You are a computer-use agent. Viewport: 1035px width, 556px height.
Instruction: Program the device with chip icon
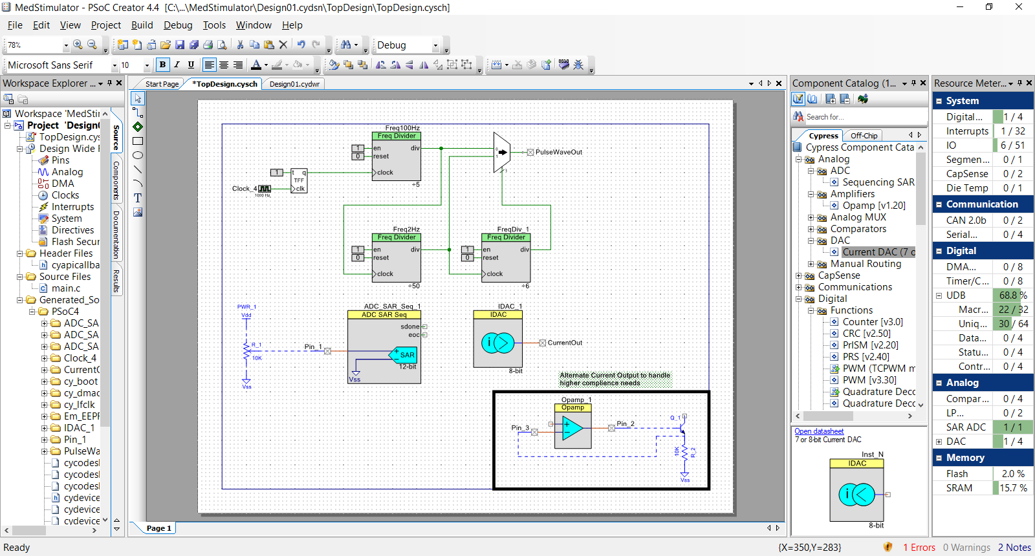pyautogui.click(x=564, y=65)
